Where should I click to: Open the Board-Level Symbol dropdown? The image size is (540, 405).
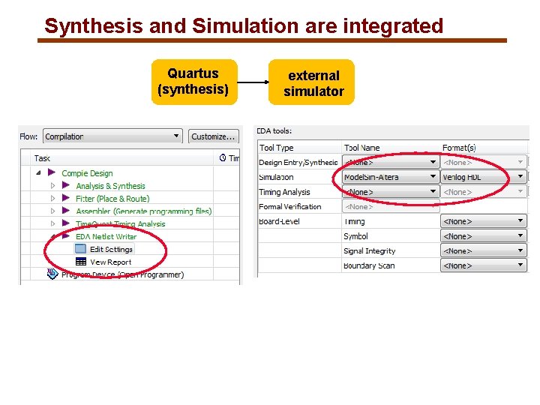pyautogui.click(x=484, y=236)
